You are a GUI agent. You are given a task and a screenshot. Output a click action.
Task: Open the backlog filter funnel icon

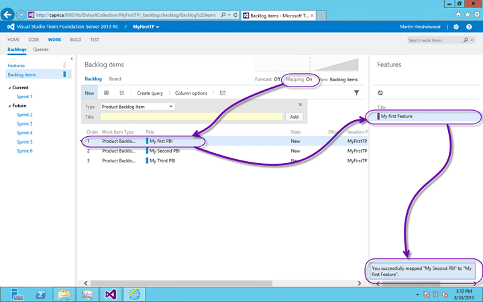(356, 93)
